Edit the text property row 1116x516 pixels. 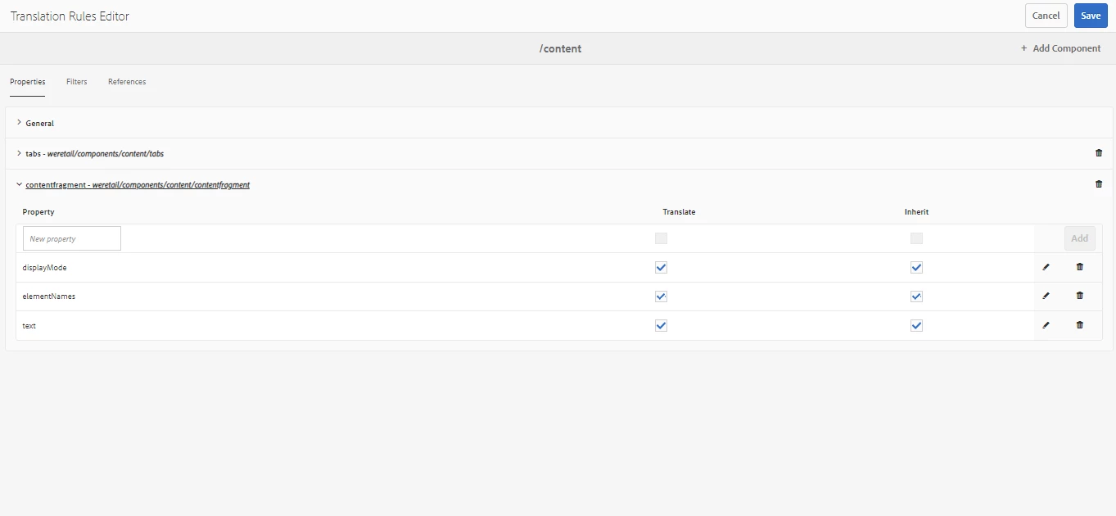1046,325
